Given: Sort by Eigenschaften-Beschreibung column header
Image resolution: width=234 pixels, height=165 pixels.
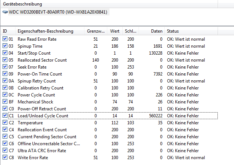Looking at the screenshot, I should point(50,31).
